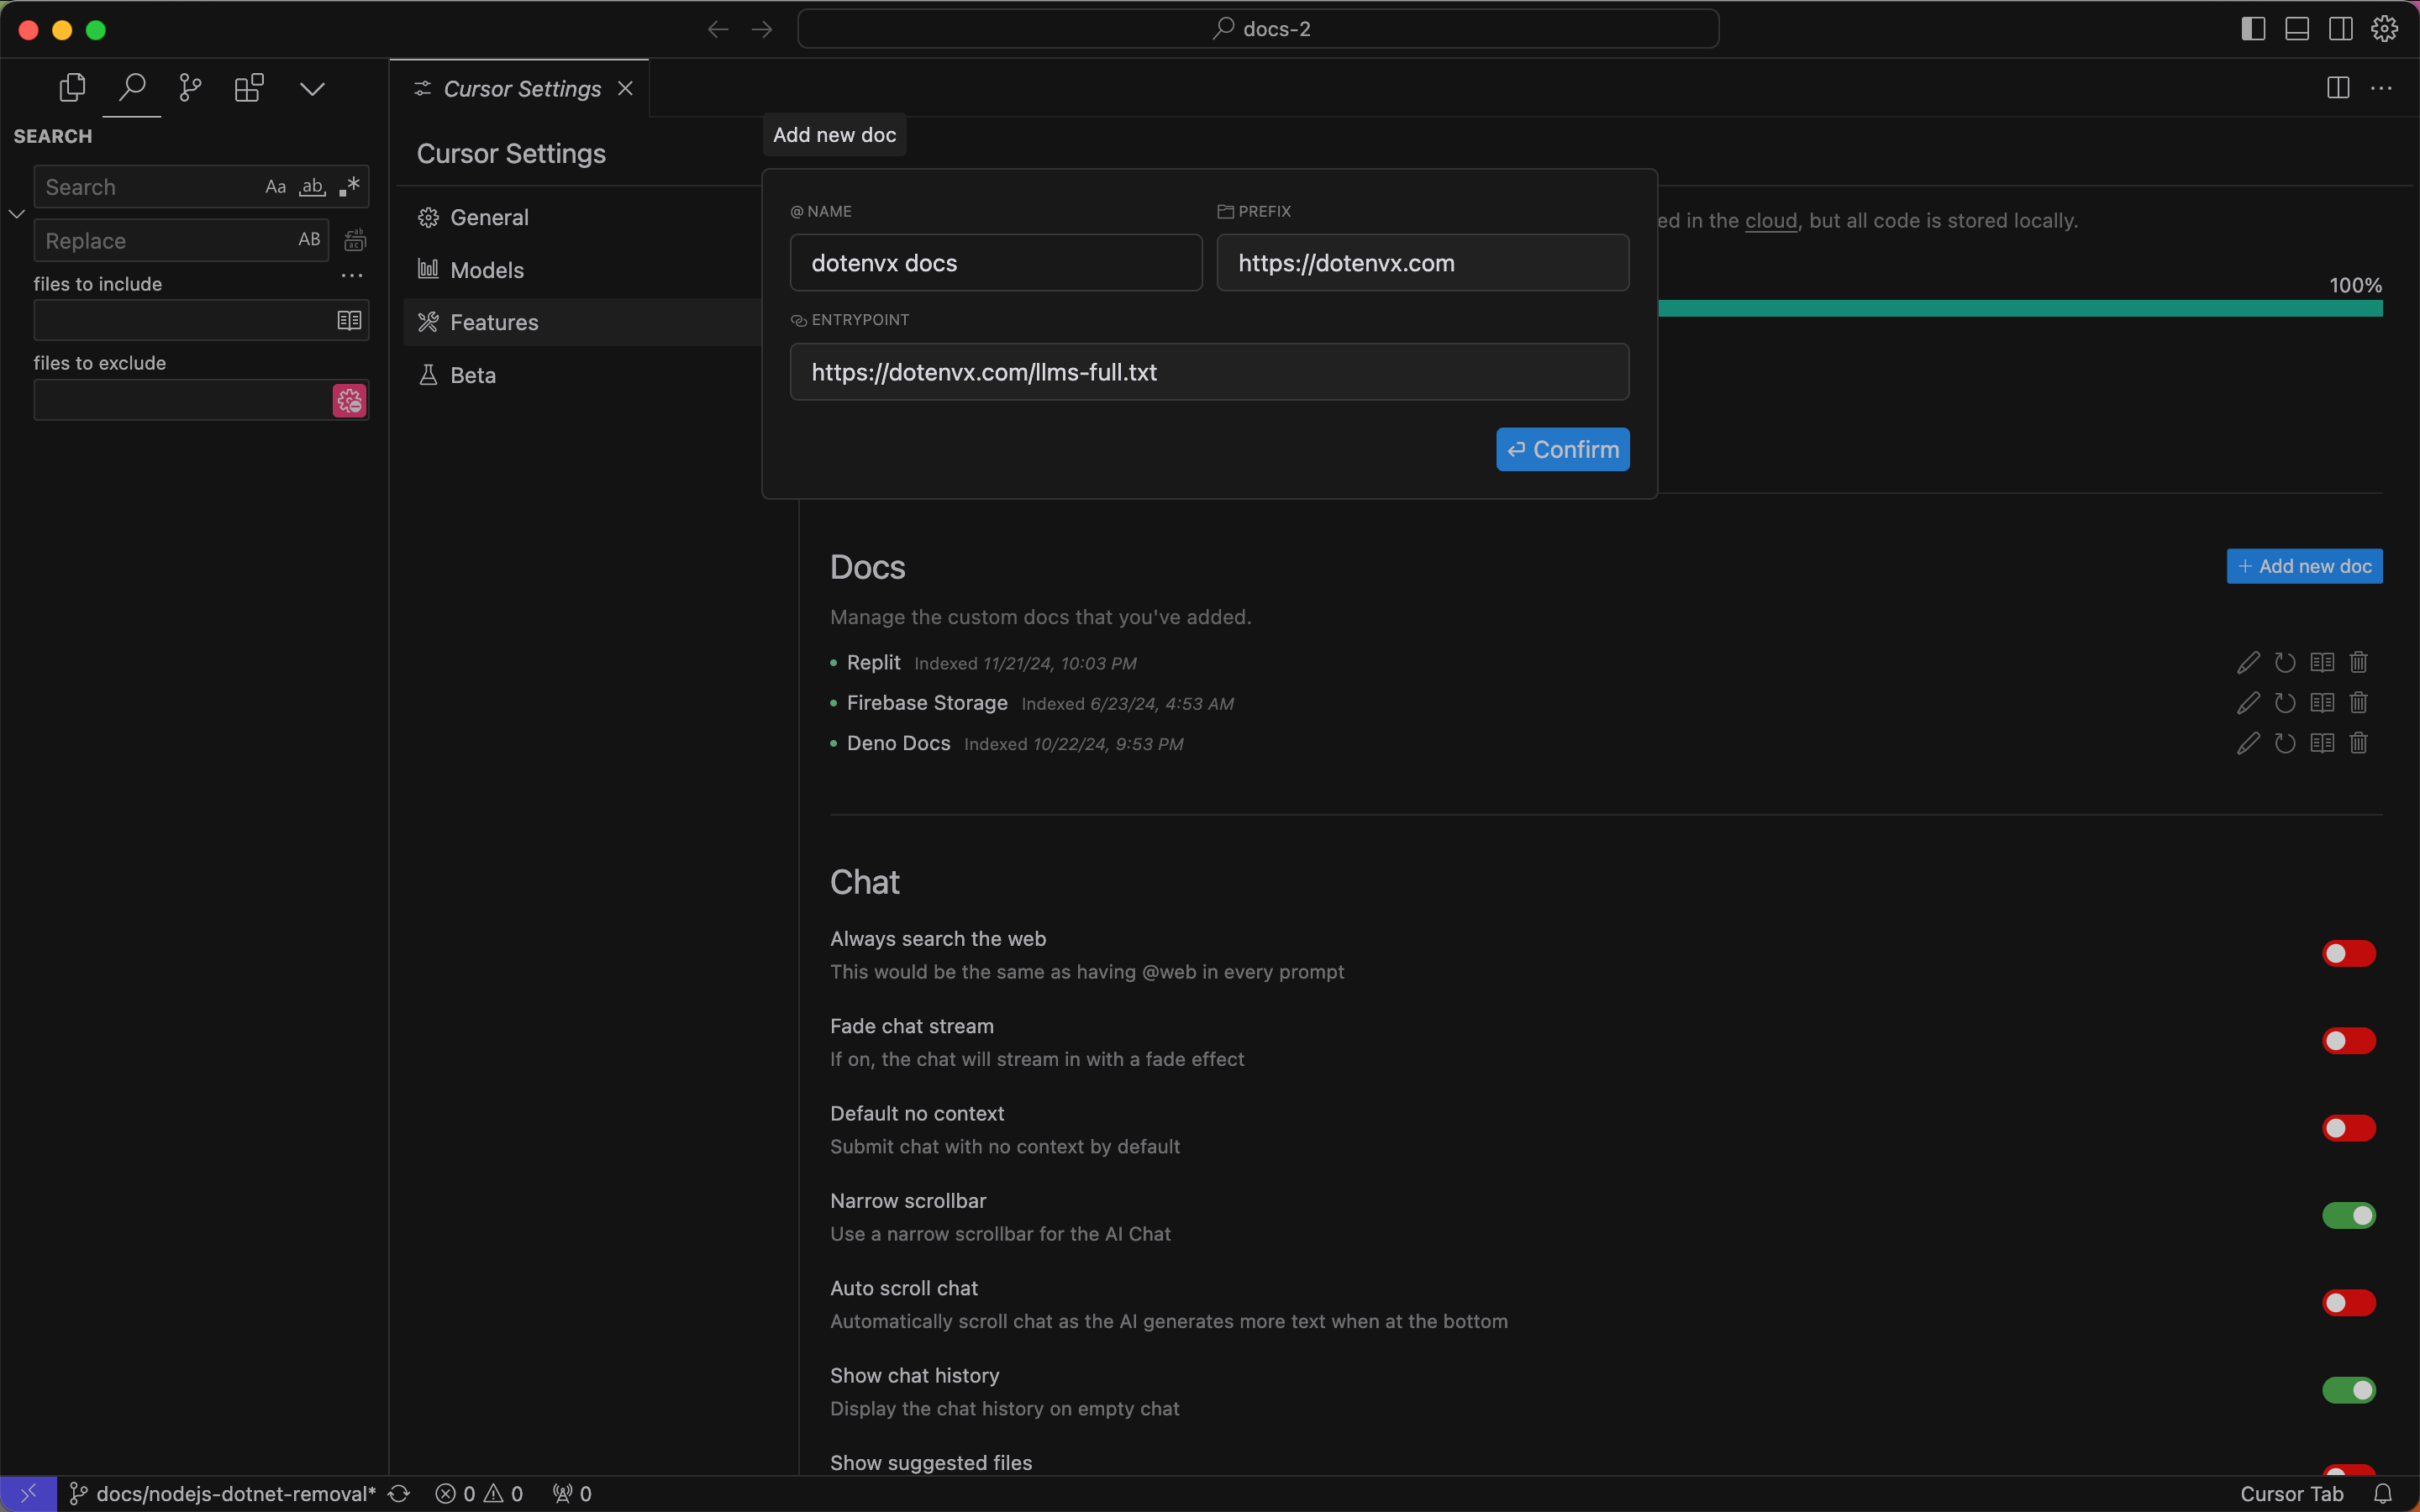Re-index the Firebase Storage doc with its refresh icon
The height and width of the screenshot is (1512, 2420).
point(2285,703)
